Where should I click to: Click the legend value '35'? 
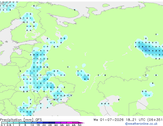62,125
